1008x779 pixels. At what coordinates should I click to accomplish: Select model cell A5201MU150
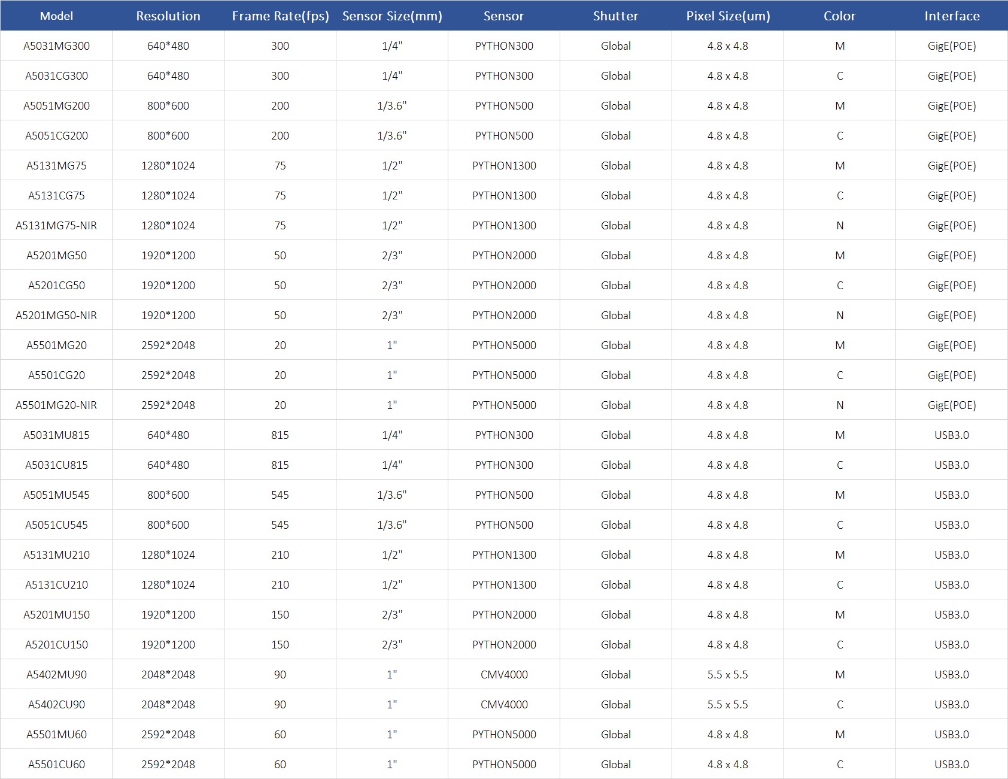pos(56,615)
